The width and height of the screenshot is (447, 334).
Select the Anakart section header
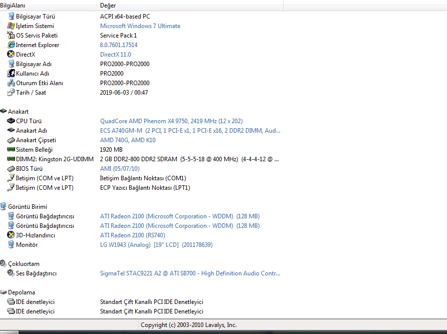(18, 112)
